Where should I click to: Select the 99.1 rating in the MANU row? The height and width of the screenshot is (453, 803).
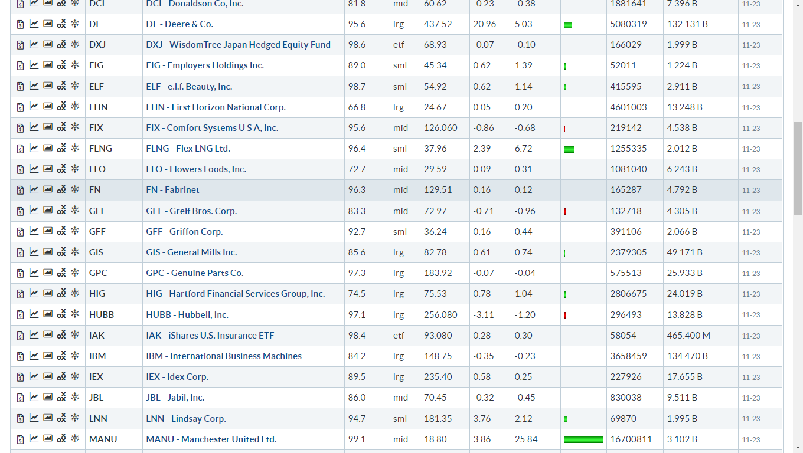(357, 439)
